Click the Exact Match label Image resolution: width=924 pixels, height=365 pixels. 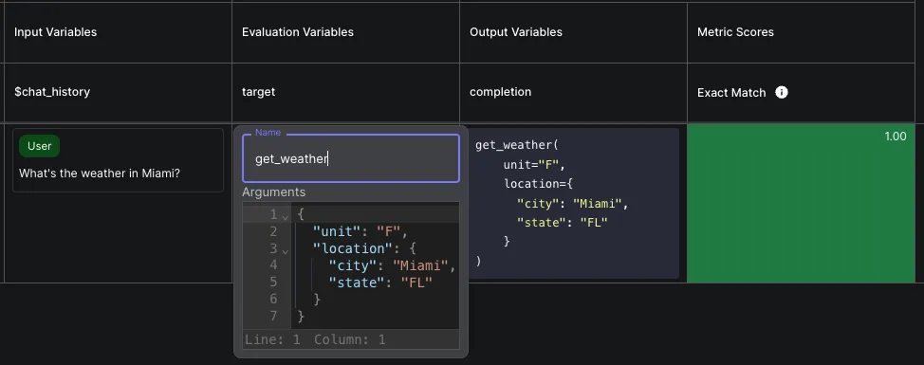point(731,92)
